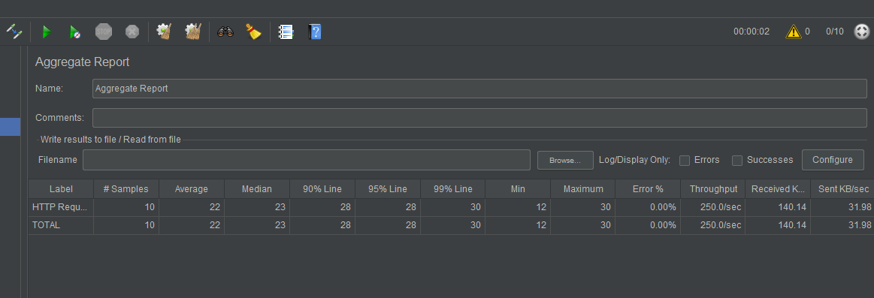Click the Filename input field

307,160
